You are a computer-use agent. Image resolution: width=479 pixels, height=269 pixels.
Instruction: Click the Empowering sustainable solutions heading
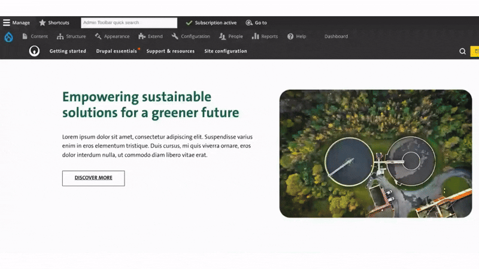click(151, 105)
